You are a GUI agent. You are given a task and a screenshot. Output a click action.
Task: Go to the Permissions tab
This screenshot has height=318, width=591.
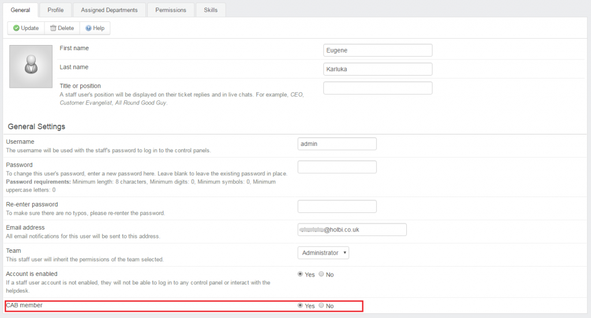pyautogui.click(x=171, y=10)
